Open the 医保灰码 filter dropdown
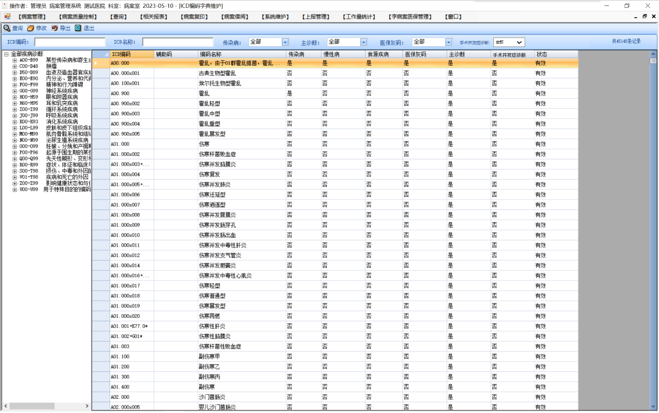The width and height of the screenshot is (659, 413). [448, 42]
